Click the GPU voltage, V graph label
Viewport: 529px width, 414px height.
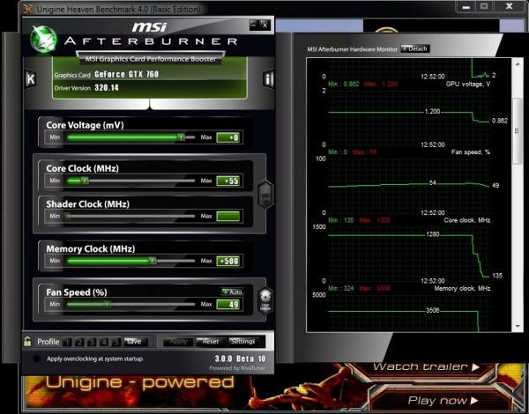[468, 84]
